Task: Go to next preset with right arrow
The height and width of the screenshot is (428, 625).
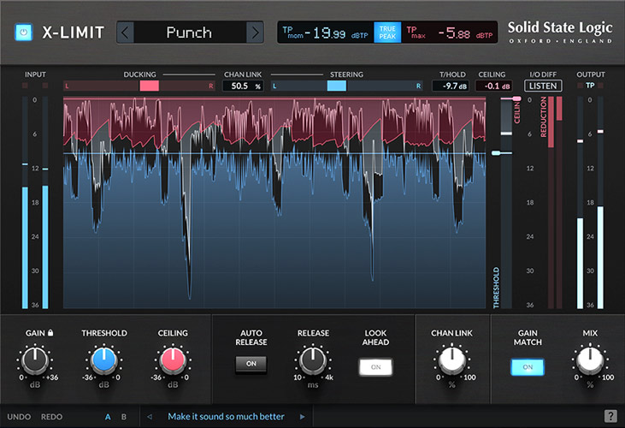Action: coord(254,33)
